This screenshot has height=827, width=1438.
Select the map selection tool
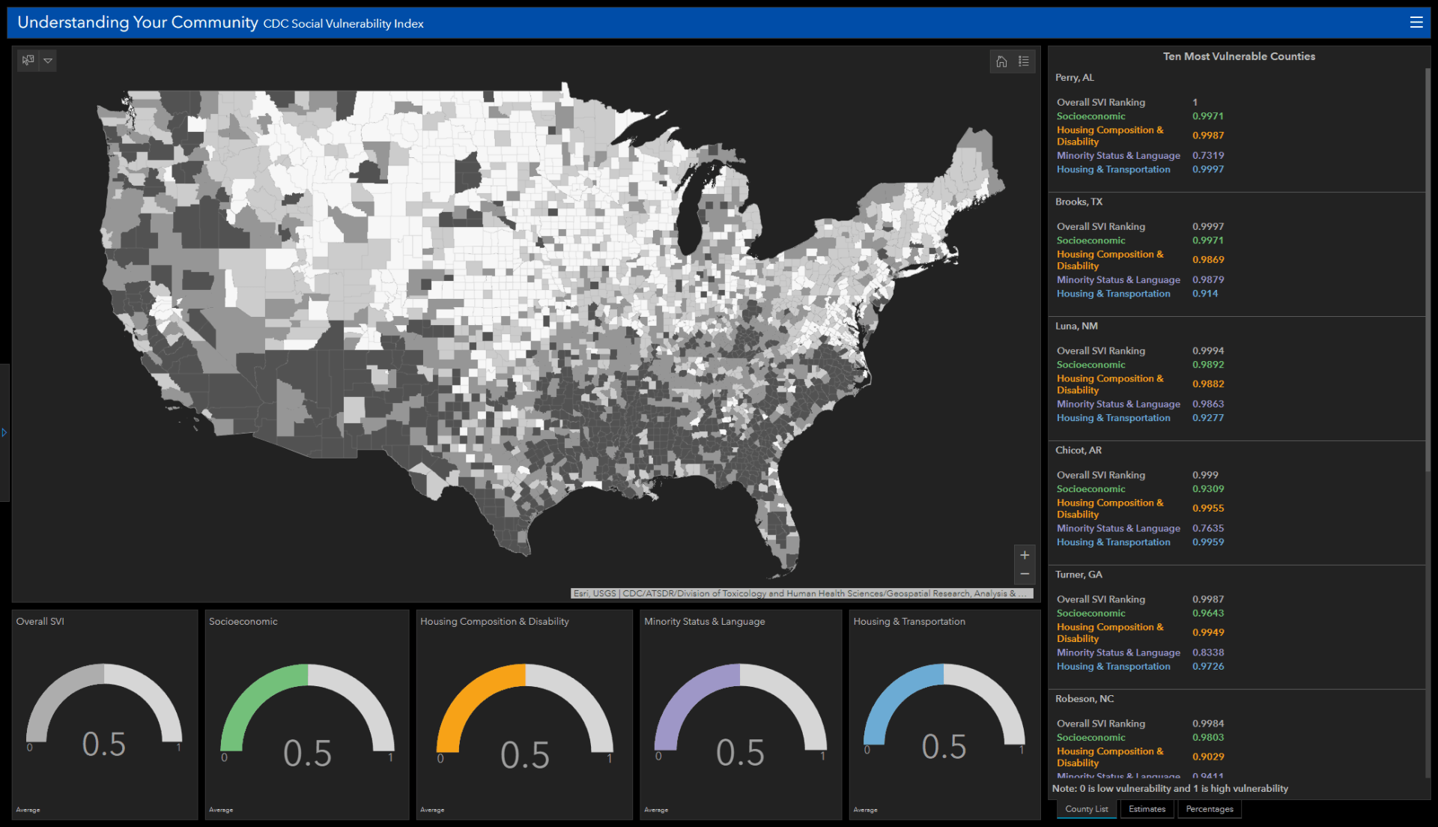(x=27, y=61)
